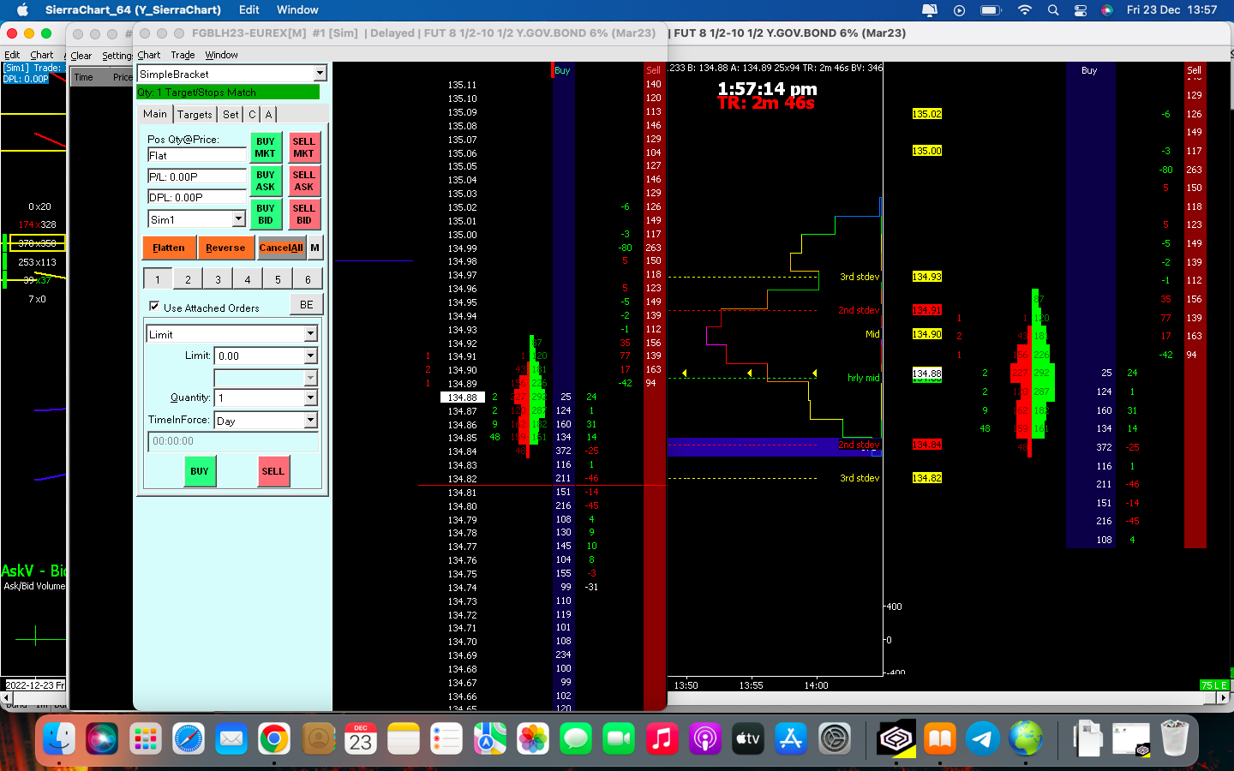Open Reminders app in the dock

pyautogui.click(x=446, y=738)
